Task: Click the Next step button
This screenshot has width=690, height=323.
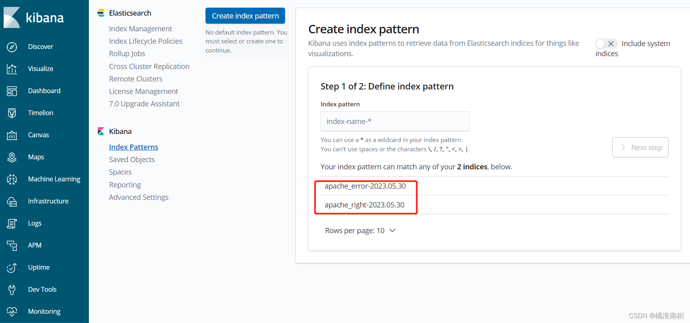Action: coord(640,147)
